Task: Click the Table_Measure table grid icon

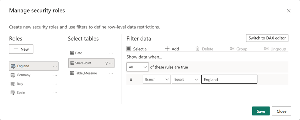Action: (72, 73)
